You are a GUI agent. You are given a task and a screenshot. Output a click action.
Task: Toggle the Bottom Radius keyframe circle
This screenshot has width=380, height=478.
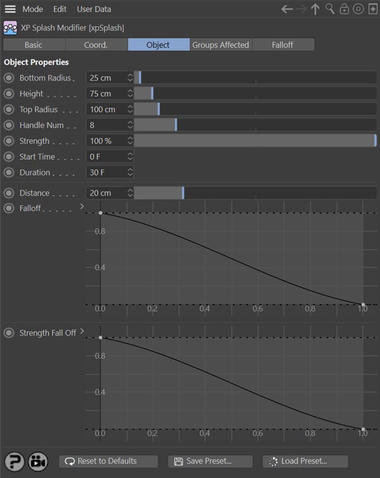tap(9, 78)
